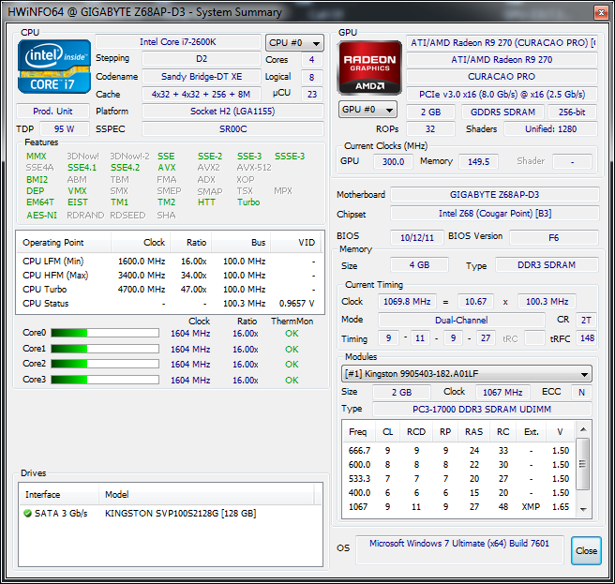Click the Prod. Unit button
This screenshot has height=584, width=615.
tap(52, 112)
